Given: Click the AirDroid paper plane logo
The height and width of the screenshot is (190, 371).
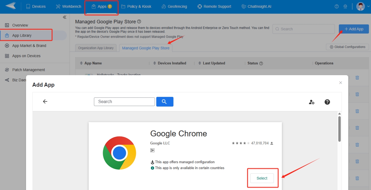Looking at the screenshot, I should pos(11,6).
